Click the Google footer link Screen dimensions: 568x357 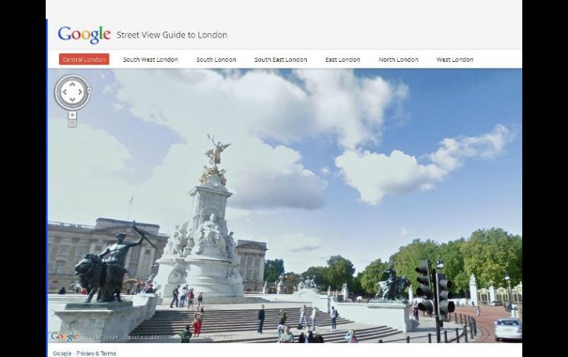[x=62, y=353]
